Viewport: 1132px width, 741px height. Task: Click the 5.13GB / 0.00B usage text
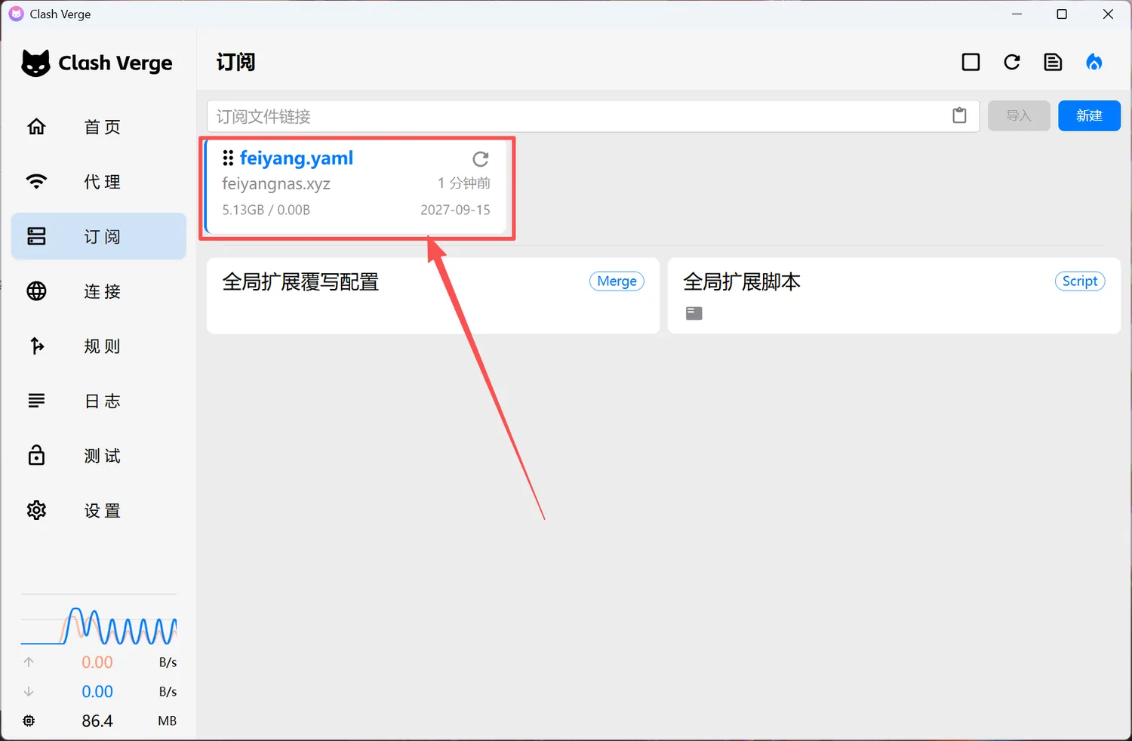pyautogui.click(x=266, y=210)
